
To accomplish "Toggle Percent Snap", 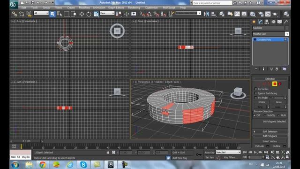I will point(156,14).
